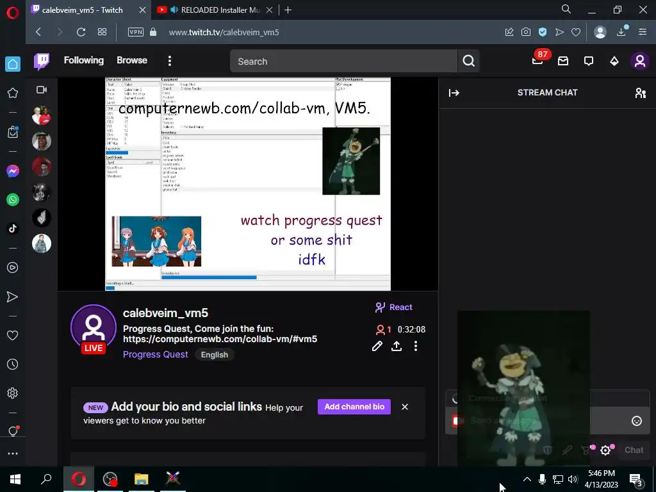Open the Send flow arrow icon in address bar
Screen dimensions: 656x492
(x=559, y=32)
